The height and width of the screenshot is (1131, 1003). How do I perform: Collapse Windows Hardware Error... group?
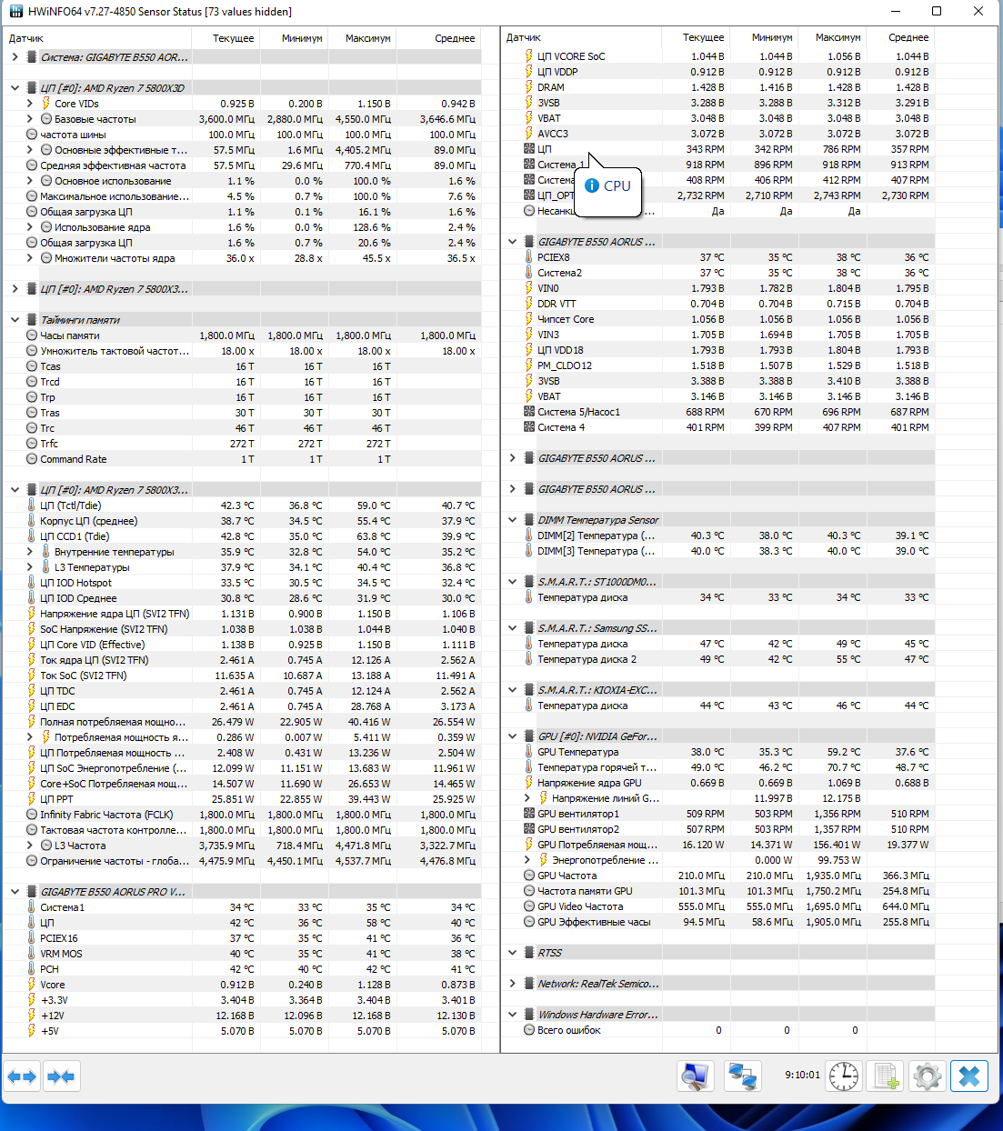pos(512,1015)
